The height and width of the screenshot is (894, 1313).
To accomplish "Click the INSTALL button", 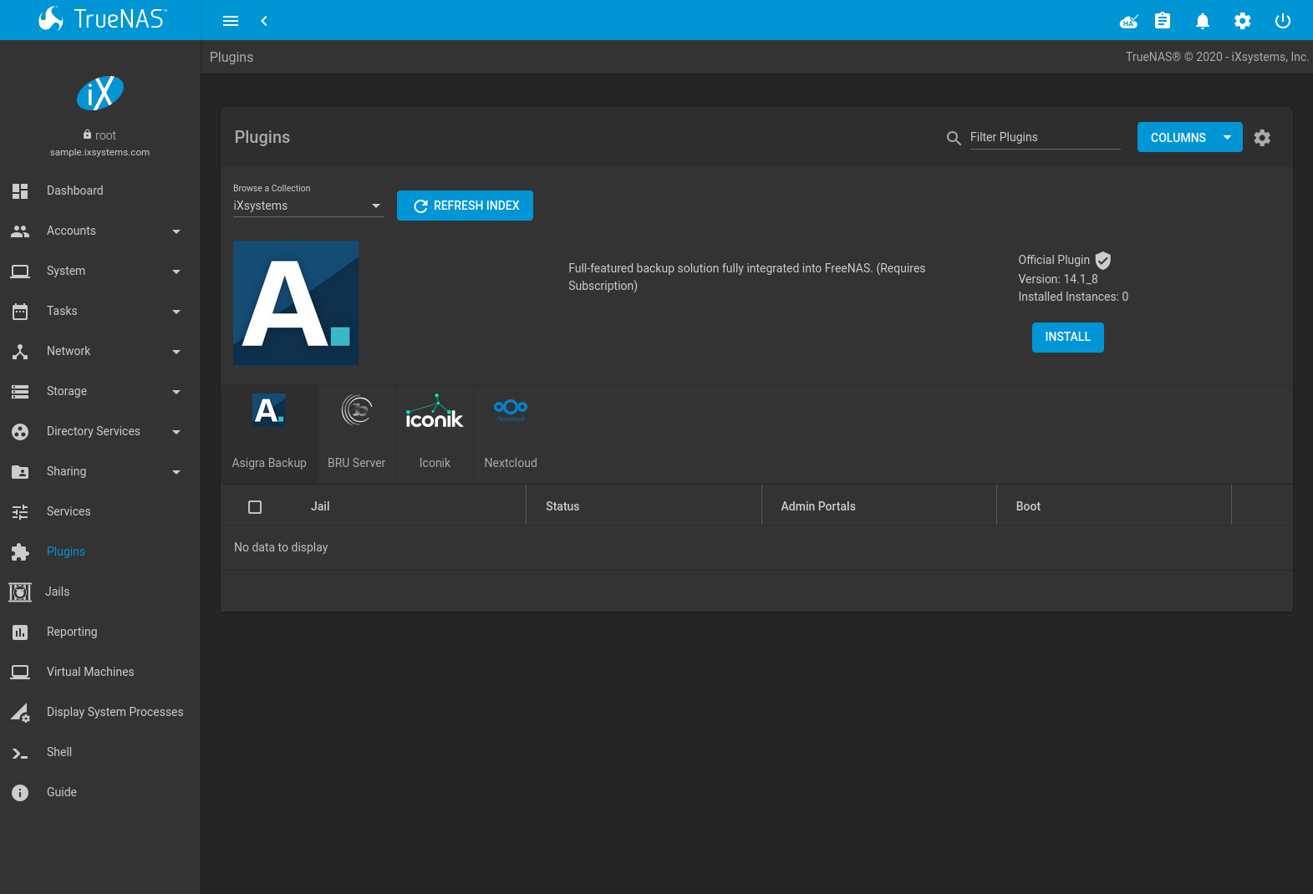I will (x=1067, y=338).
